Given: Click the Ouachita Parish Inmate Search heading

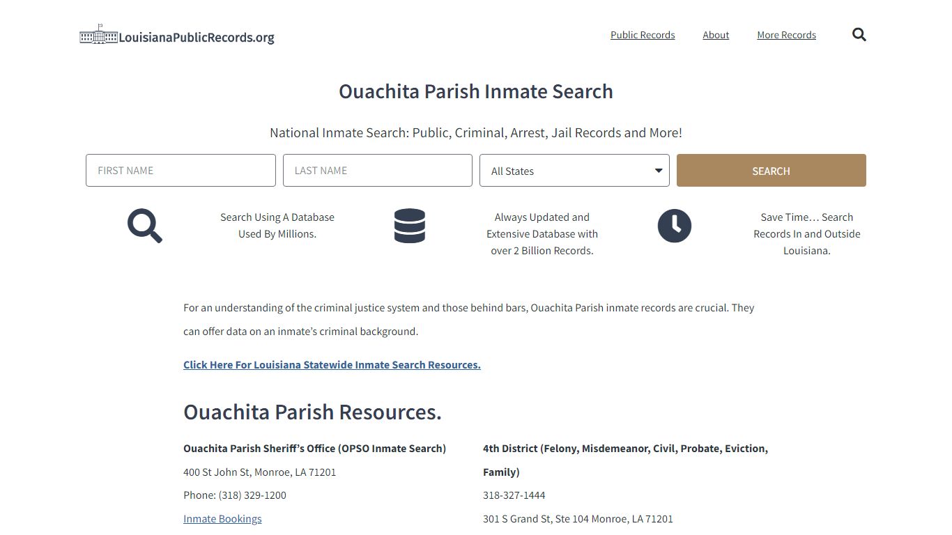Looking at the screenshot, I should (x=476, y=91).
